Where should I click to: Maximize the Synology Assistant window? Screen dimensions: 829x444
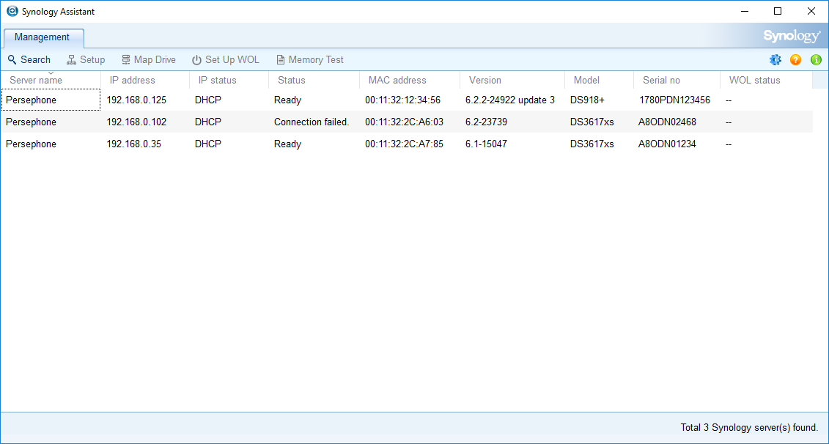tap(778, 11)
